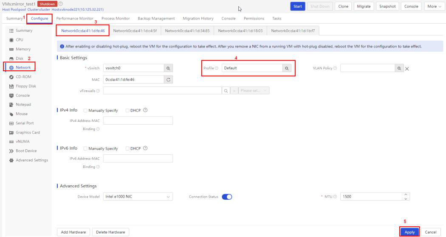Click the IPv6 Address-MAC input field
This screenshot has width=446, height=237.
pyautogui.click(x=138, y=159)
